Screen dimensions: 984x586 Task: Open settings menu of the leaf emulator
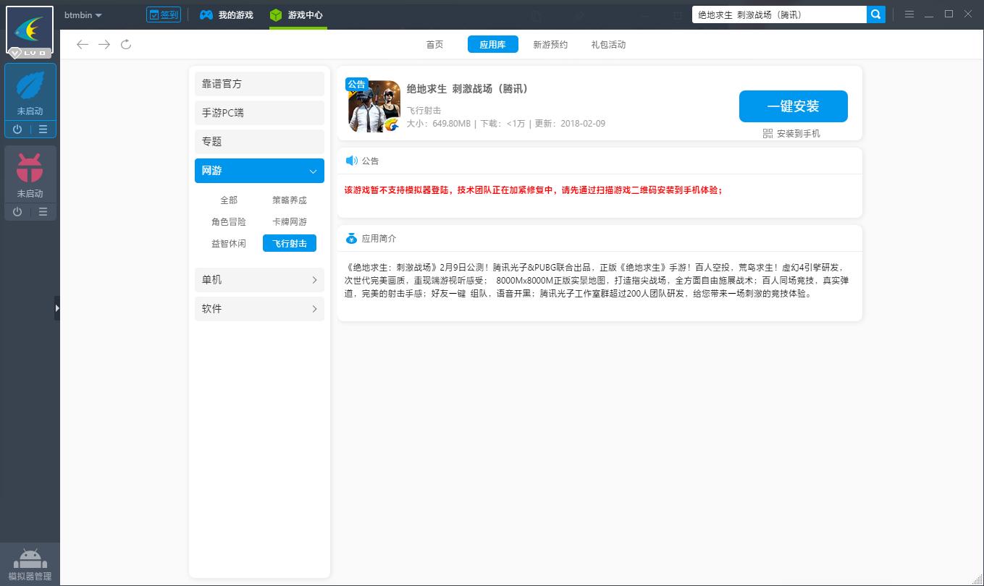point(44,129)
